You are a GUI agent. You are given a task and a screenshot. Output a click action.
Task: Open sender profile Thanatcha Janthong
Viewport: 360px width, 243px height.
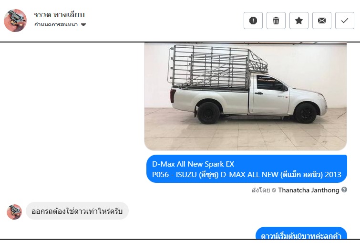309,190
